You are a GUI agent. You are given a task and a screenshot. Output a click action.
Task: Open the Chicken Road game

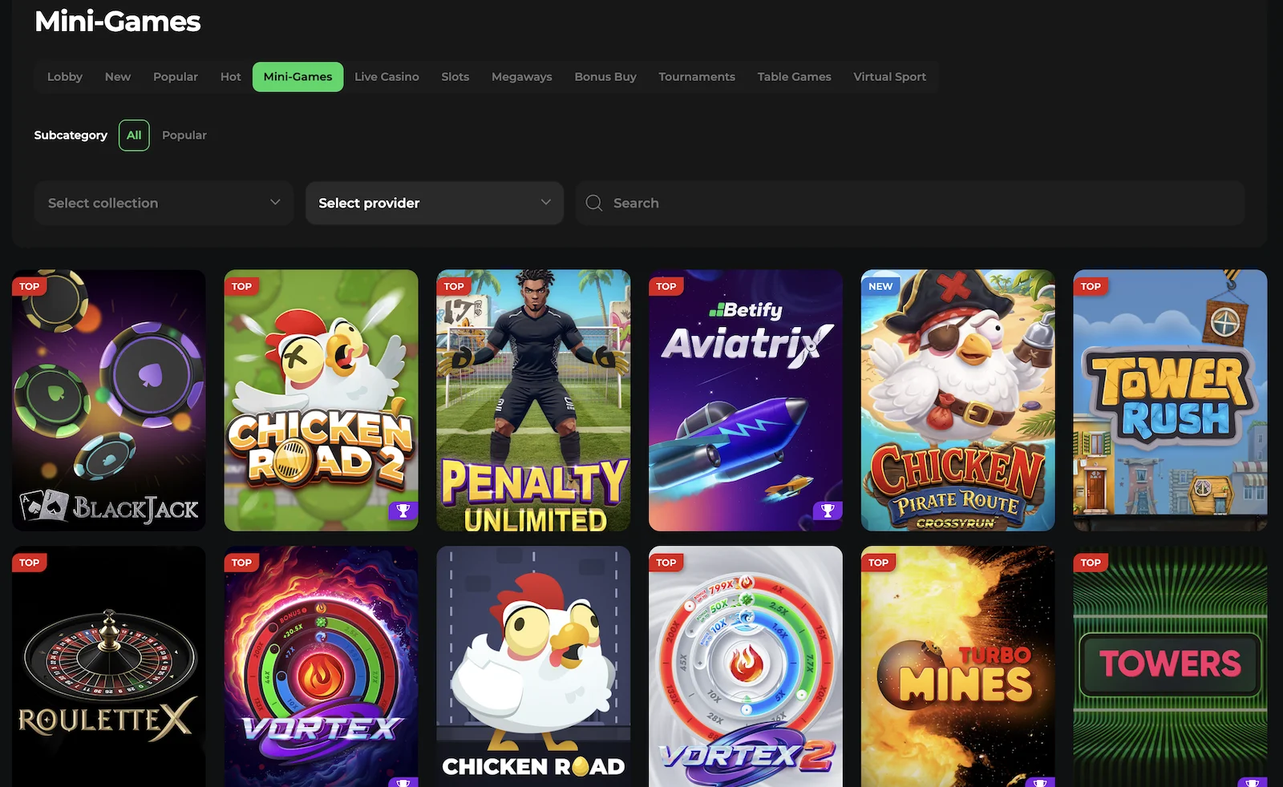533,667
